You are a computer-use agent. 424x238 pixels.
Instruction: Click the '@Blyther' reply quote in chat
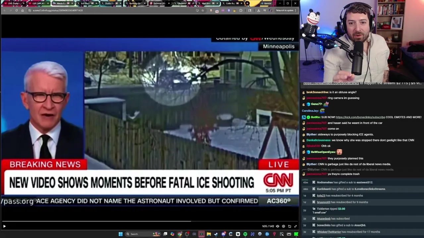pos(350,170)
